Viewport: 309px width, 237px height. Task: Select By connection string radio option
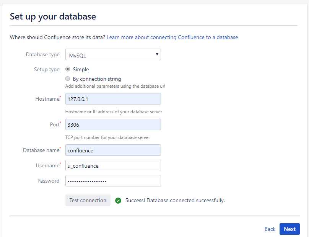coord(68,78)
